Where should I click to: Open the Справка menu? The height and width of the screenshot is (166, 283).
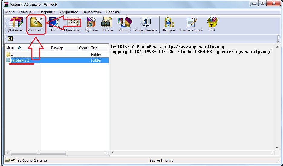point(112,12)
